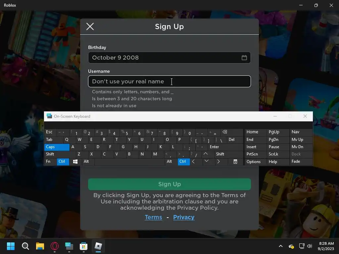Click the up arrow key
This screenshot has height=254, width=339.
coord(208,154)
